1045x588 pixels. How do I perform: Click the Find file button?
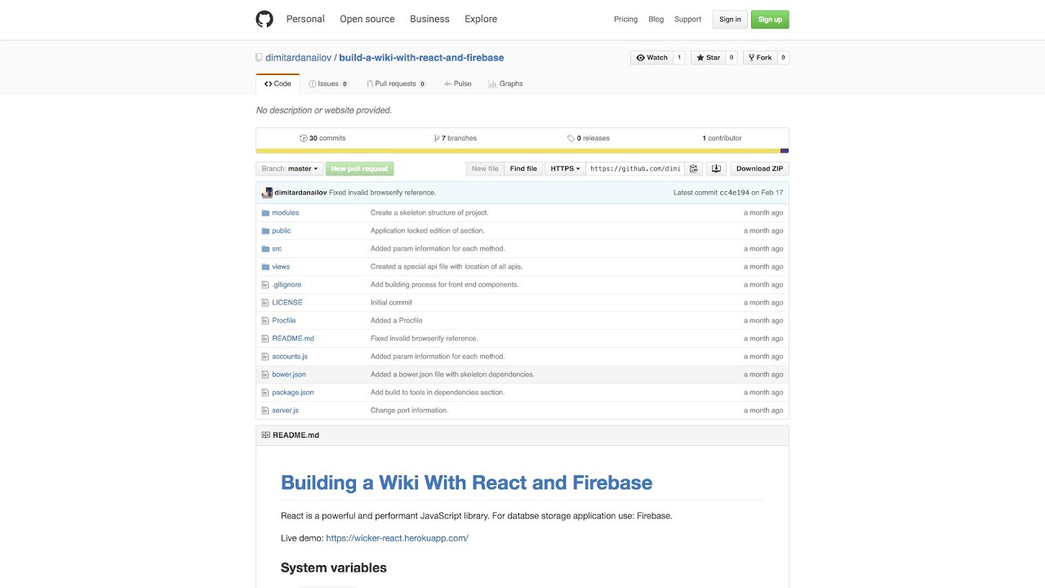(523, 169)
